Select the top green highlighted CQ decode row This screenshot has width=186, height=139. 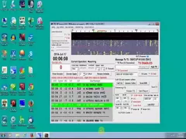[x=82, y=85]
